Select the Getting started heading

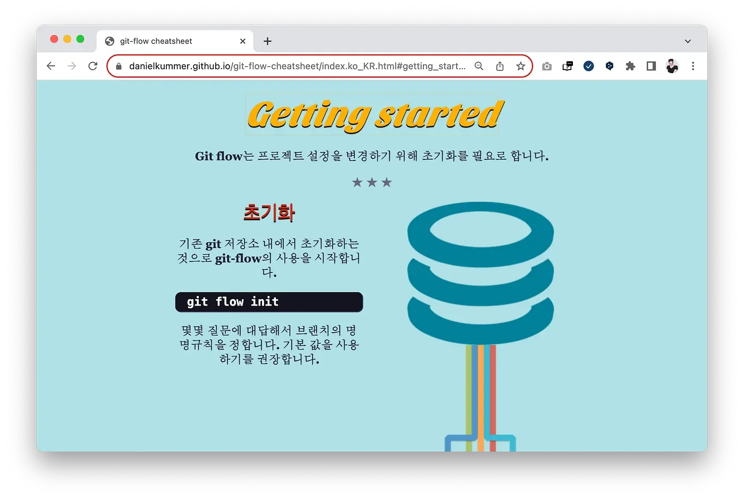pos(375,115)
